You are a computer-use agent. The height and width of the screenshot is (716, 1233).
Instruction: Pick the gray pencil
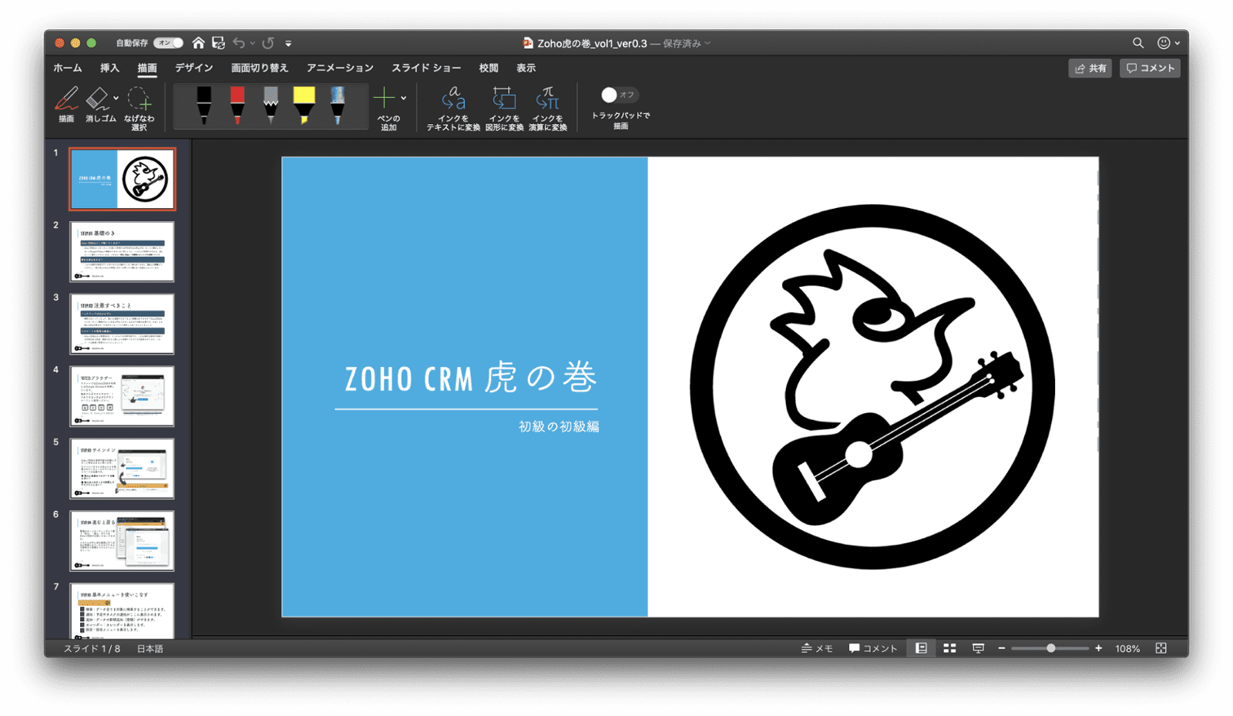tap(270, 106)
